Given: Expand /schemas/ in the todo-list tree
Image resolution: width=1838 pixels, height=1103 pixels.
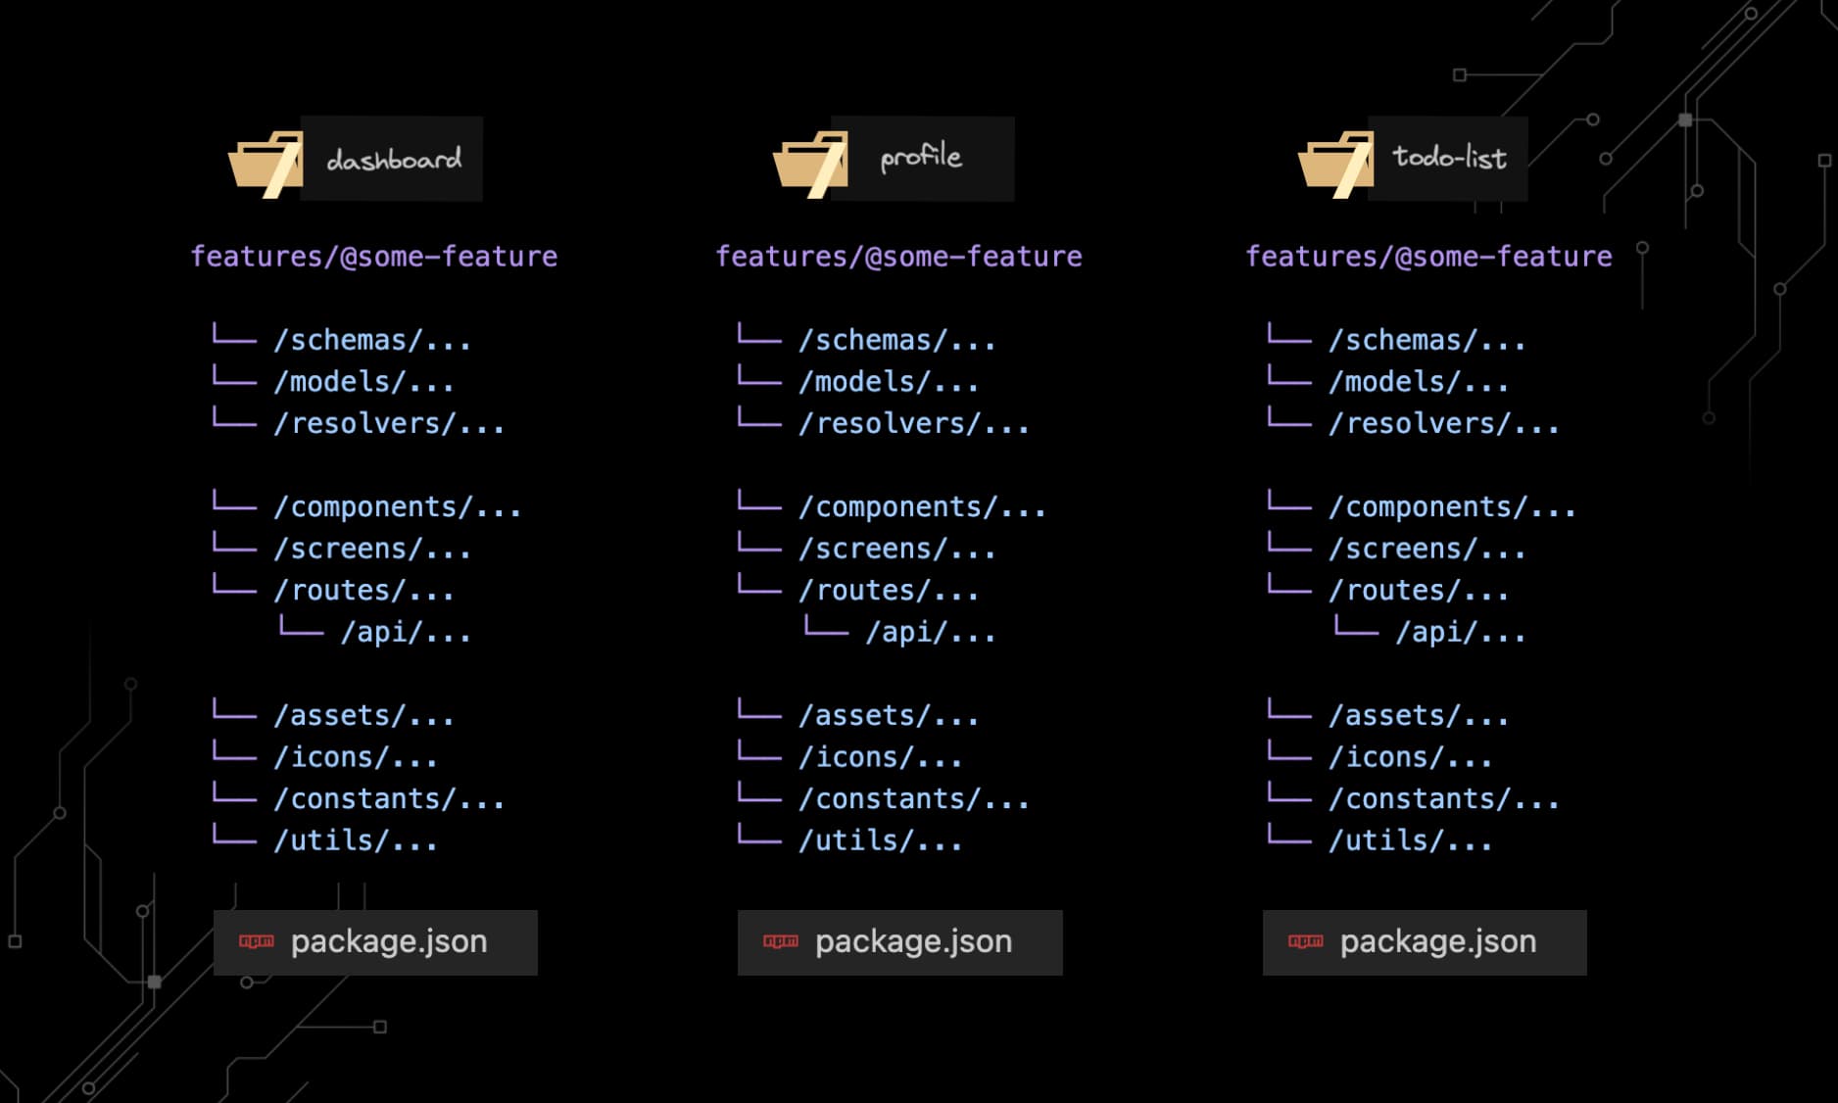Looking at the screenshot, I should coord(1426,341).
